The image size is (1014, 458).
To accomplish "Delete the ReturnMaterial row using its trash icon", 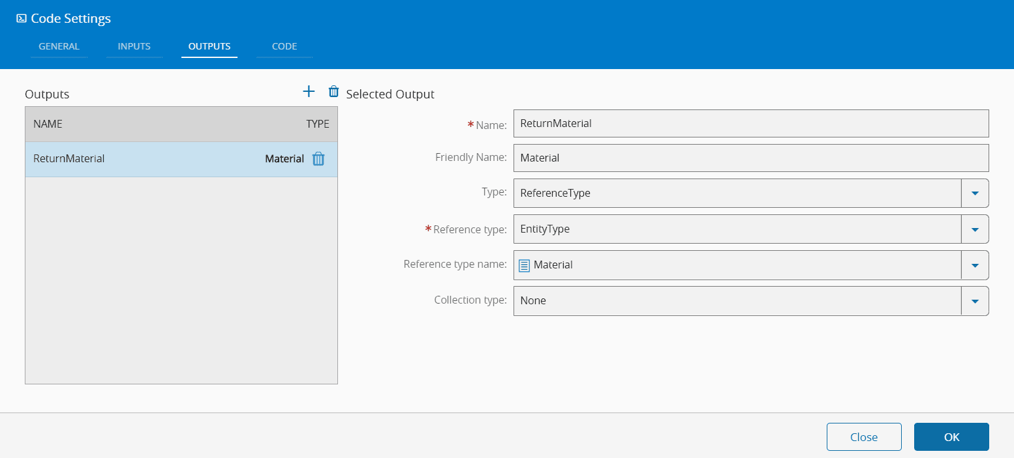I will pyautogui.click(x=318, y=159).
